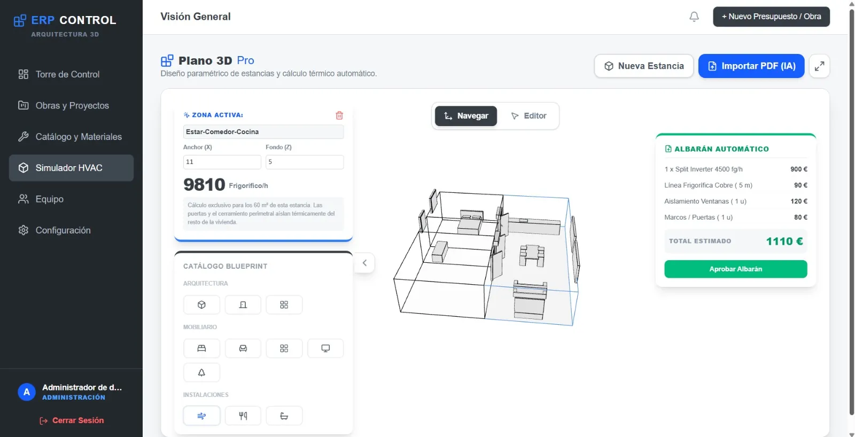Select the sofa furniture icon
Screen dimensions: 855x437
243,348
